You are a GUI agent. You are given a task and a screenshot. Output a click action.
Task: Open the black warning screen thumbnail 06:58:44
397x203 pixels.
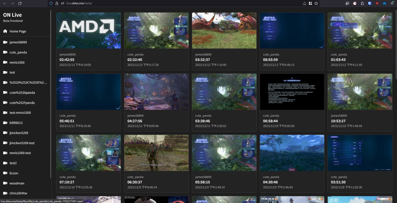point(292,92)
